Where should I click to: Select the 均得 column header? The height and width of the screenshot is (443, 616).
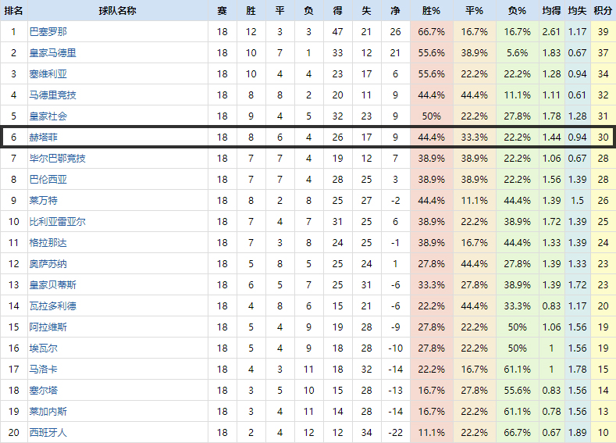click(x=550, y=11)
